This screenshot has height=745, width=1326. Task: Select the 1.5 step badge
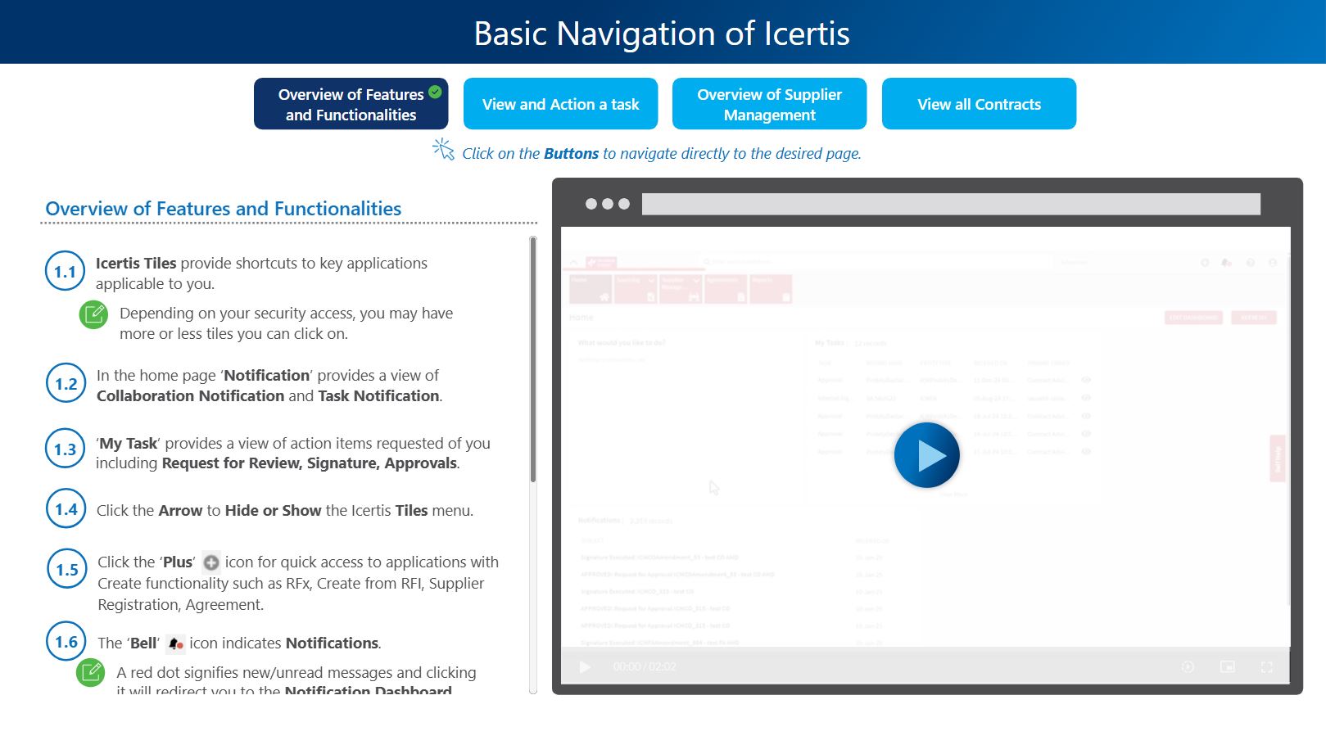[x=67, y=570]
